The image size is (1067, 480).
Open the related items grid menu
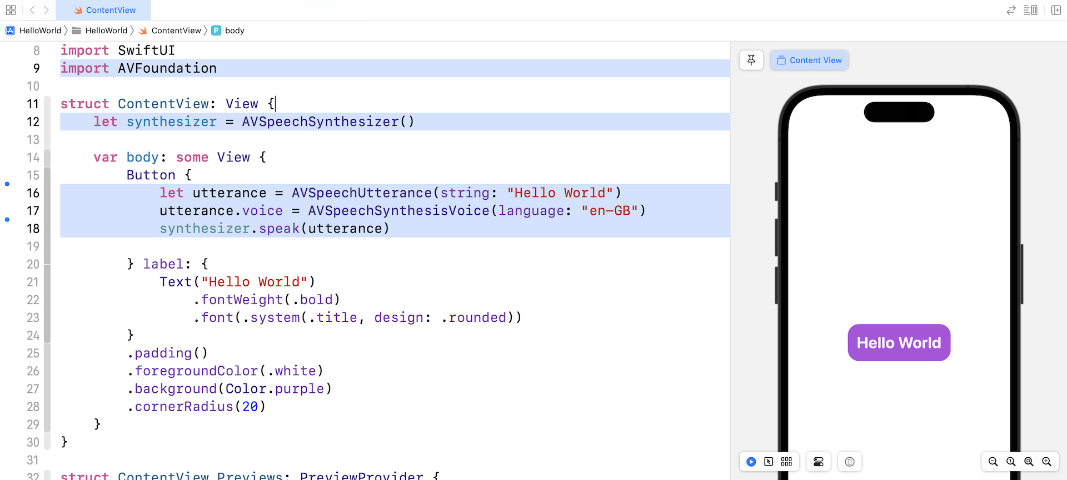[11, 10]
